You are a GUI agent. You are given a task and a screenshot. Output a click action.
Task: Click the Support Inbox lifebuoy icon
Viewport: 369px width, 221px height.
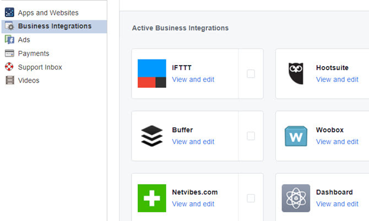coord(9,67)
